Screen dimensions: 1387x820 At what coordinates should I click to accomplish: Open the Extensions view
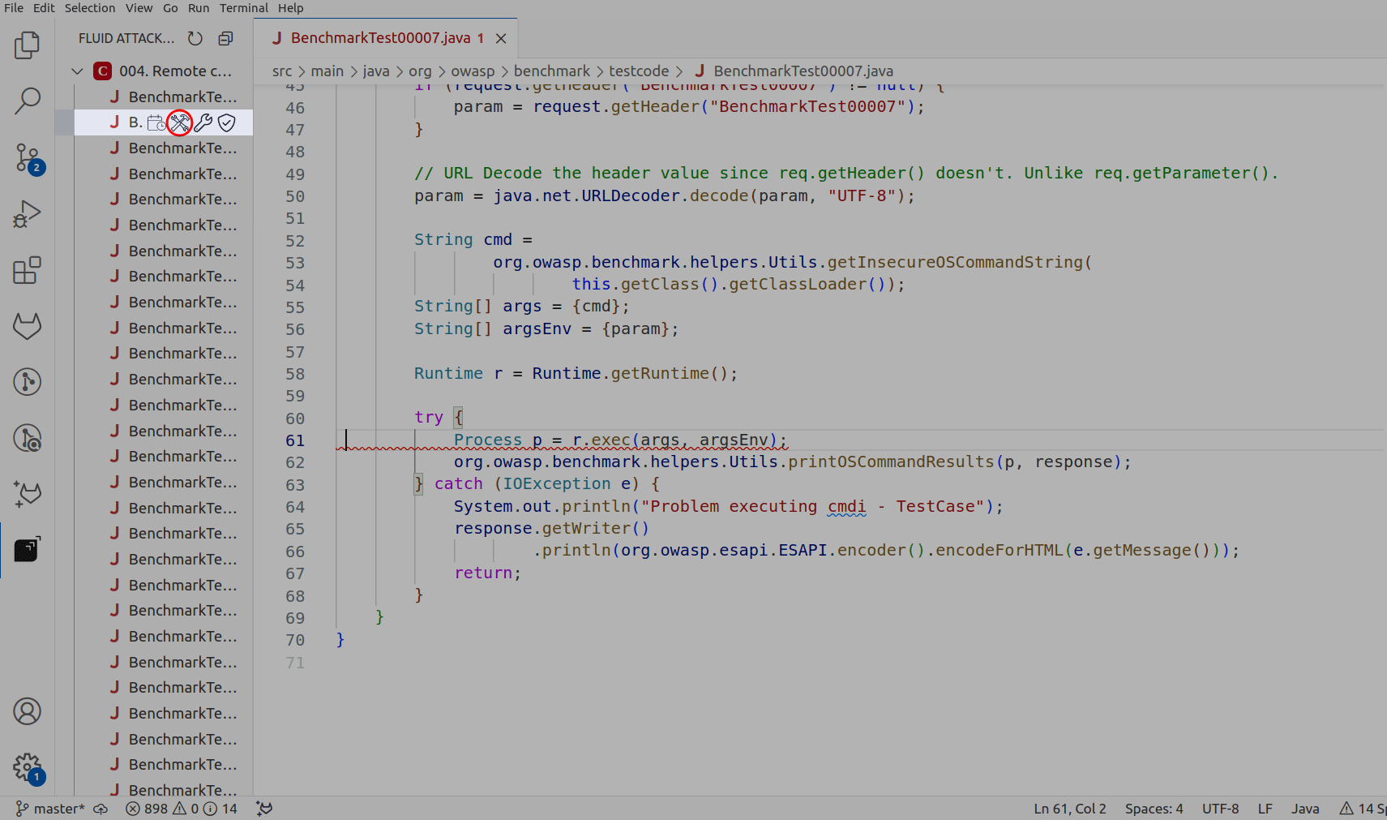27,270
